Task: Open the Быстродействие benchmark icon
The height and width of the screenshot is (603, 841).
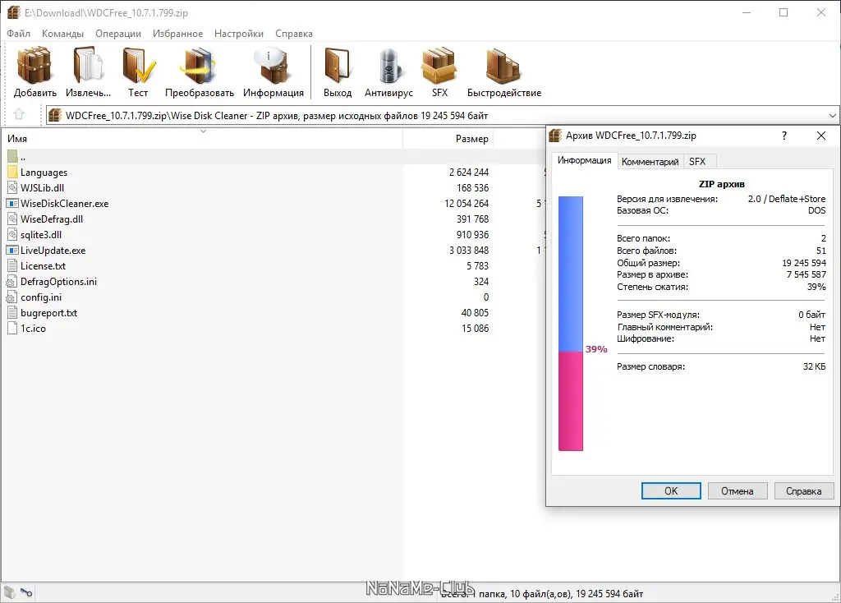Action: (x=503, y=66)
